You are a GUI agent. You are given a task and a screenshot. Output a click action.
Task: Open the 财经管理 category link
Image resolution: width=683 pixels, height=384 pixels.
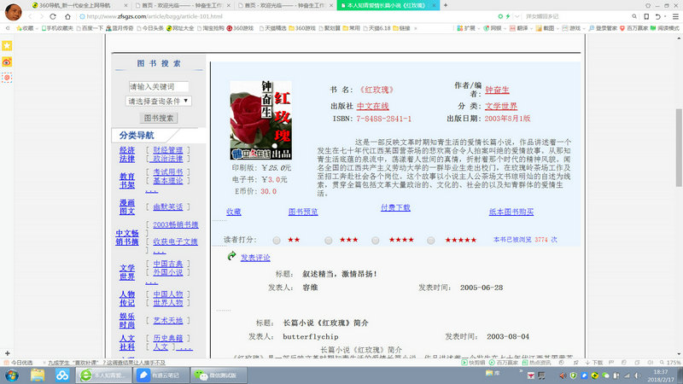(x=167, y=150)
